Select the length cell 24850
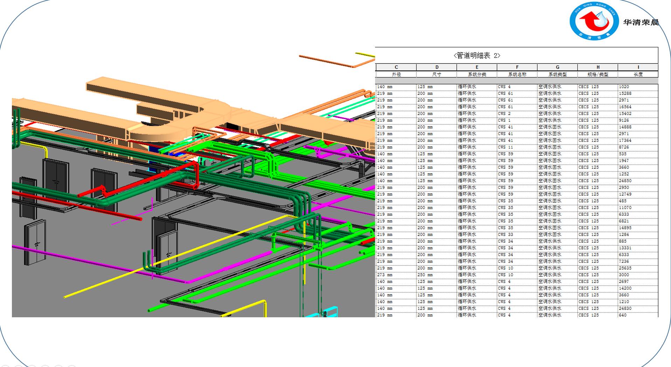The image size is (671, 367). point(638,181)
